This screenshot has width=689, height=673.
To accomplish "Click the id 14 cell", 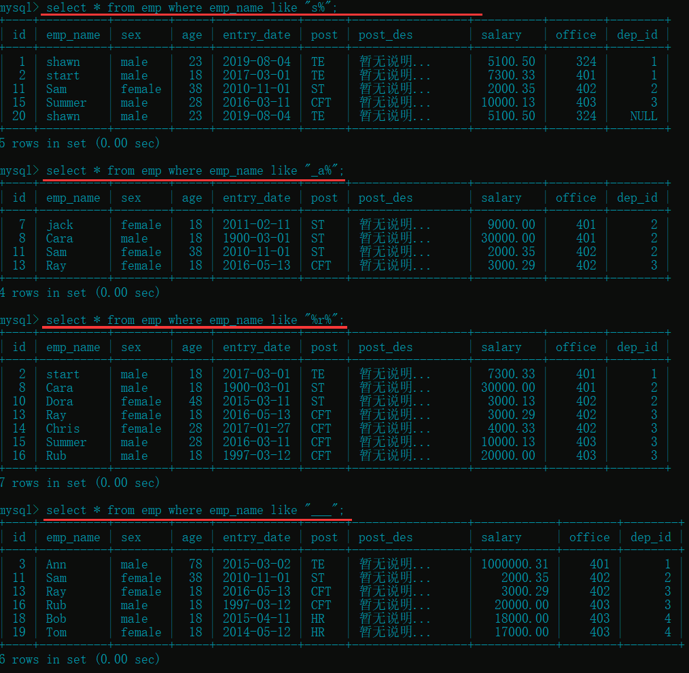I will tap(19, 429).
